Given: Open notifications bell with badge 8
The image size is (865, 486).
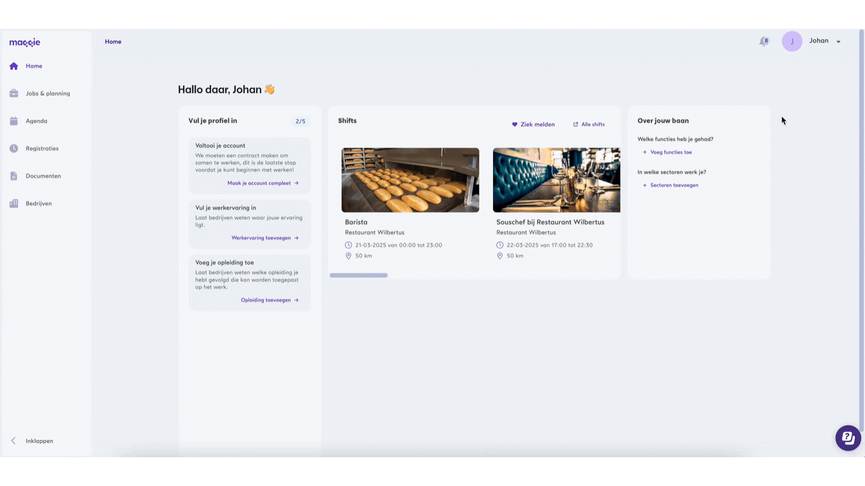Looking at the screenshot, I should point(764,41).
